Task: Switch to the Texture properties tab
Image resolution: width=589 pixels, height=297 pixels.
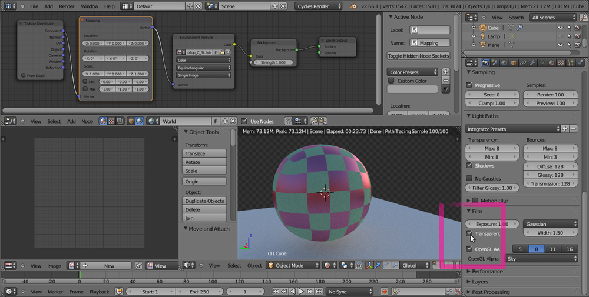Action: tap(561, 63)
